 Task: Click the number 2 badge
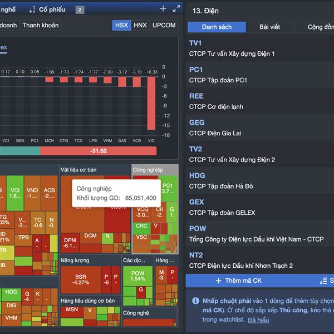tap(80, 10)
